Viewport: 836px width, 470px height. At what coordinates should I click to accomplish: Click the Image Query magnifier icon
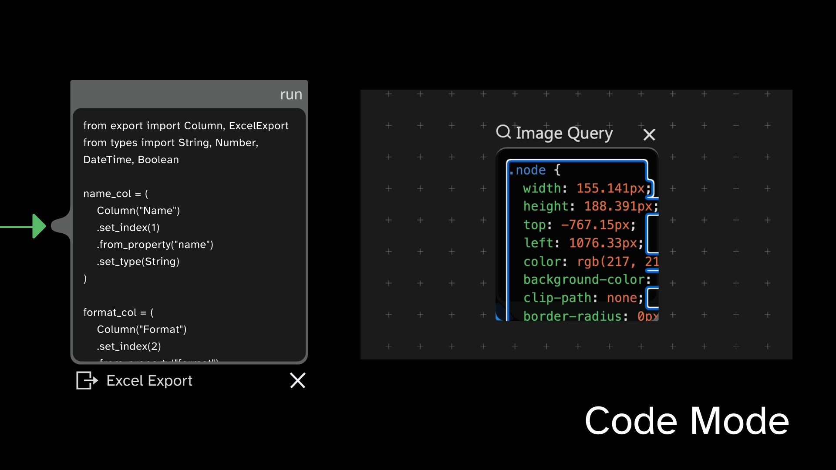[503, 131]
